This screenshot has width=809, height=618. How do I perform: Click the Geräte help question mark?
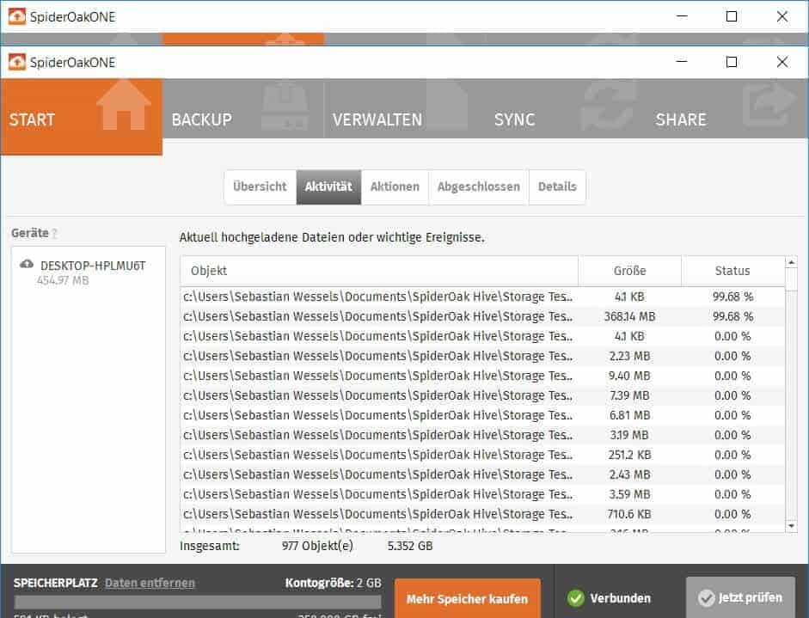(x=54, y=233)
